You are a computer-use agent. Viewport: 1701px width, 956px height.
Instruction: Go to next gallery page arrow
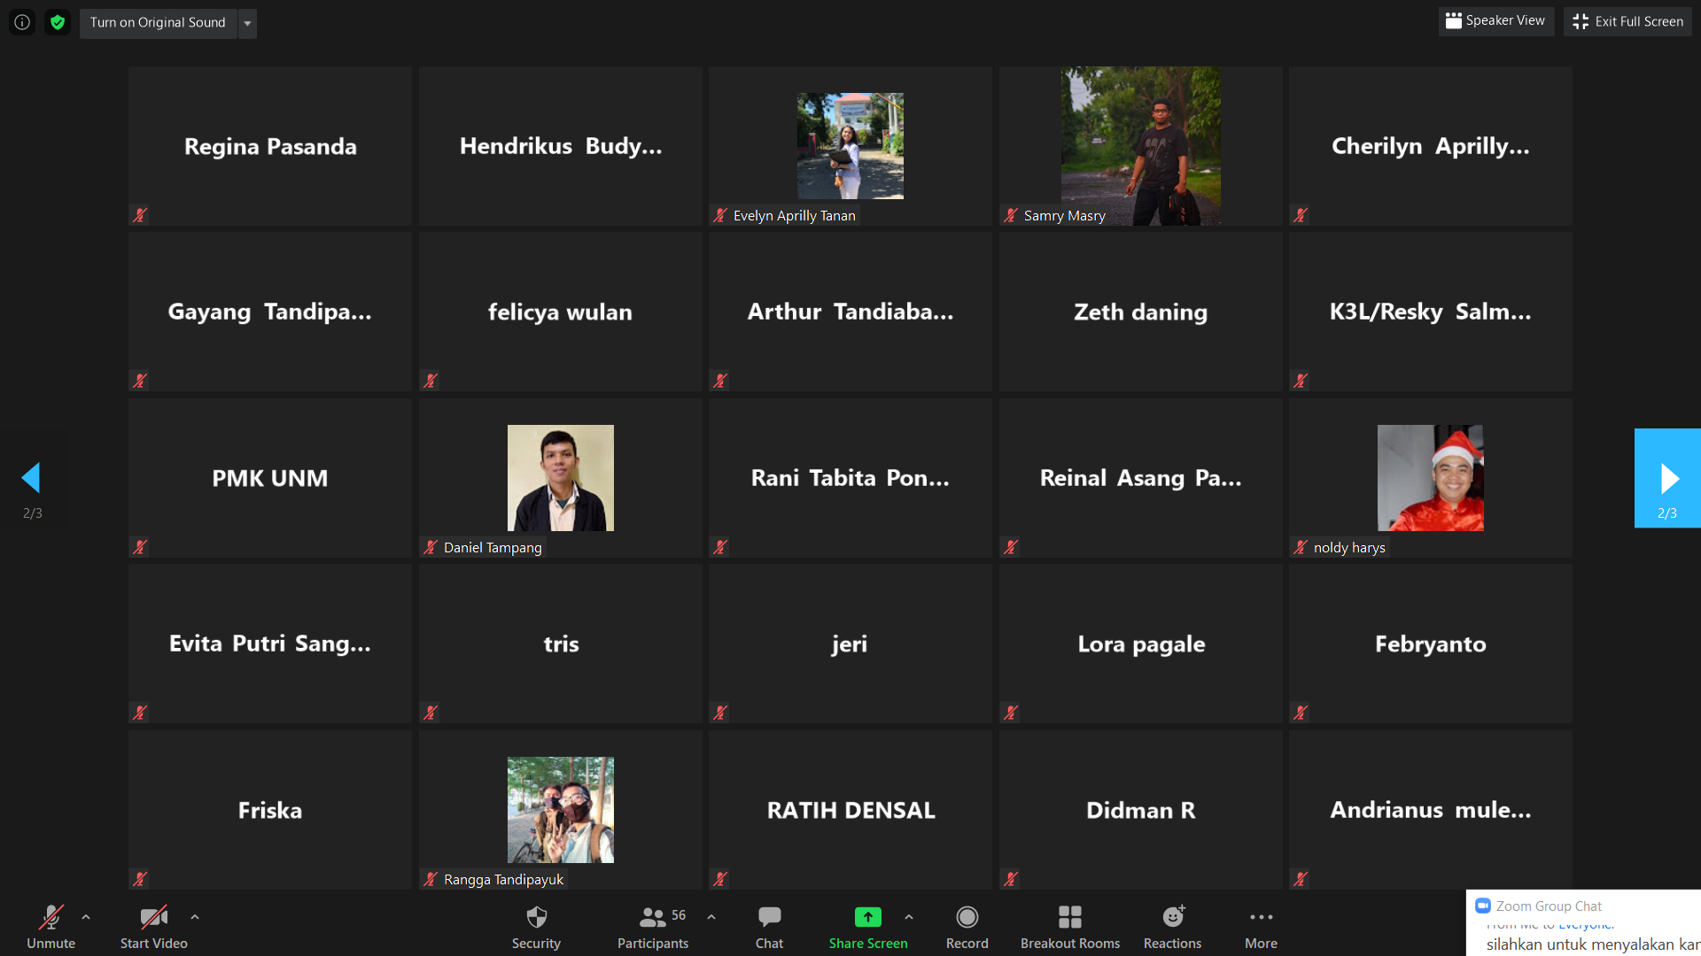pyautogui.click(x=1667, y=478)
